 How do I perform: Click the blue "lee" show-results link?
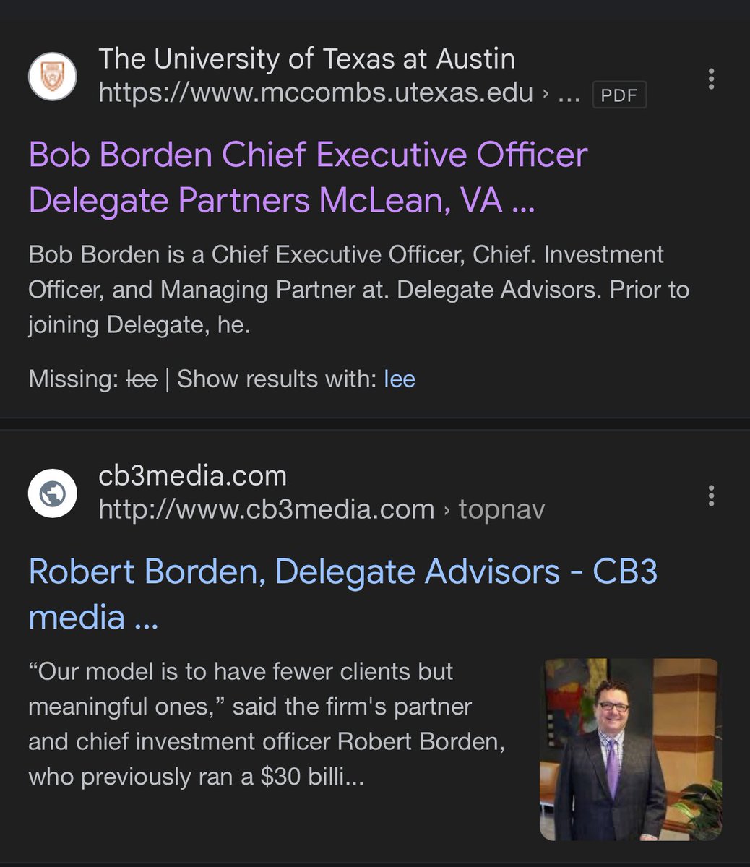(x=400, y=379)
